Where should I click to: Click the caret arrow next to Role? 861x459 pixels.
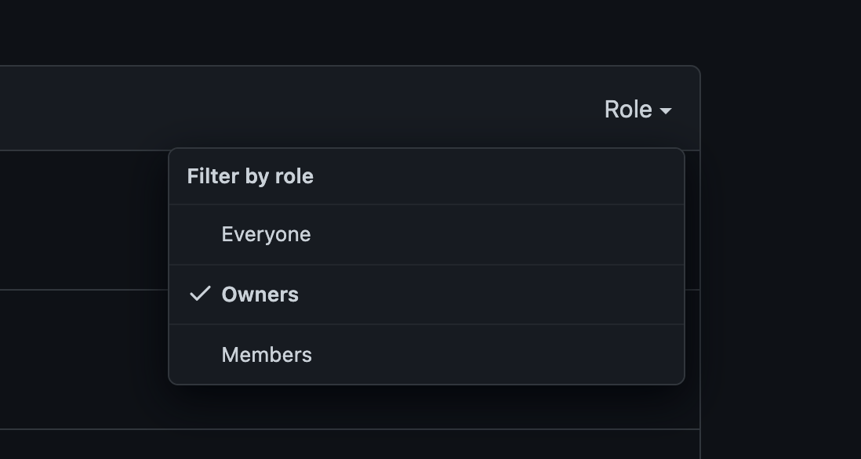point(666,111)
